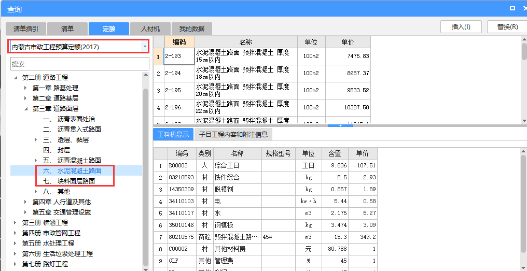Expand 第六册 生活垃圾处理工程 node

click(x=15, y=253)
